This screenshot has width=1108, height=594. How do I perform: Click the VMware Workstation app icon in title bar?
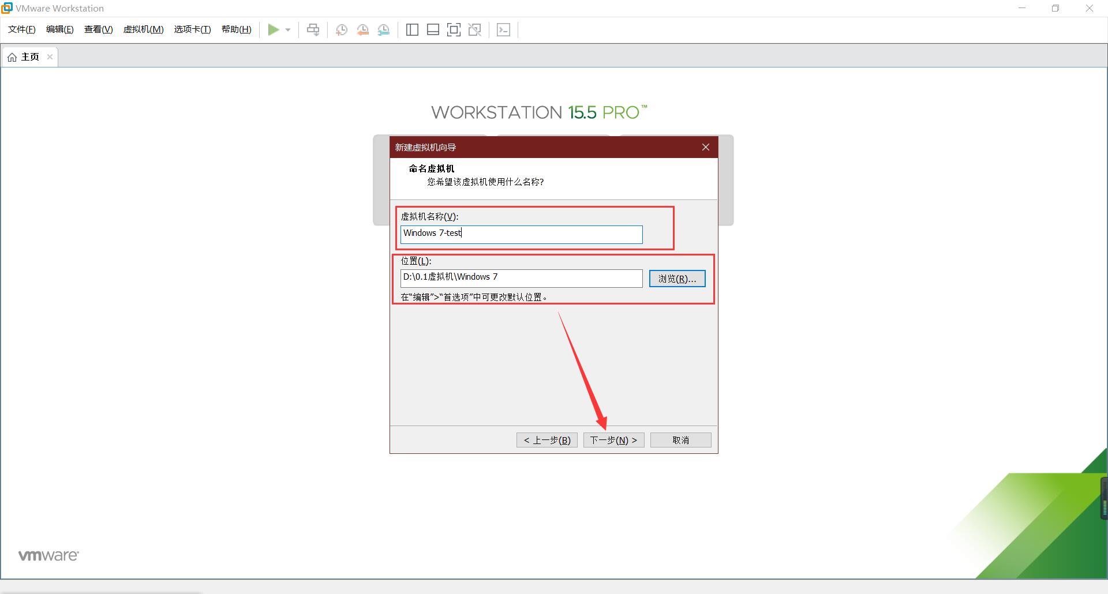point(7,7)
